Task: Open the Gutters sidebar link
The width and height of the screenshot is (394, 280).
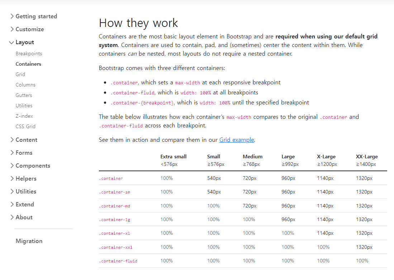Action: coord(24,95)
